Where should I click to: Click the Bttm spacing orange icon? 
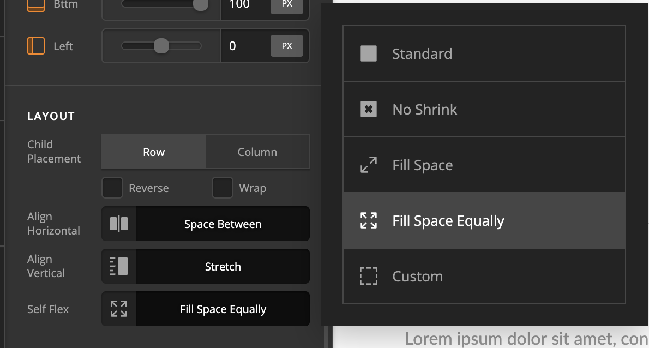pos(37,4)
